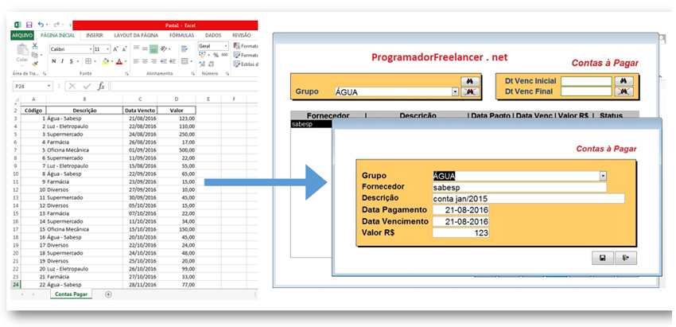Click the yellow fill color bucket

[x=106, y=61]
